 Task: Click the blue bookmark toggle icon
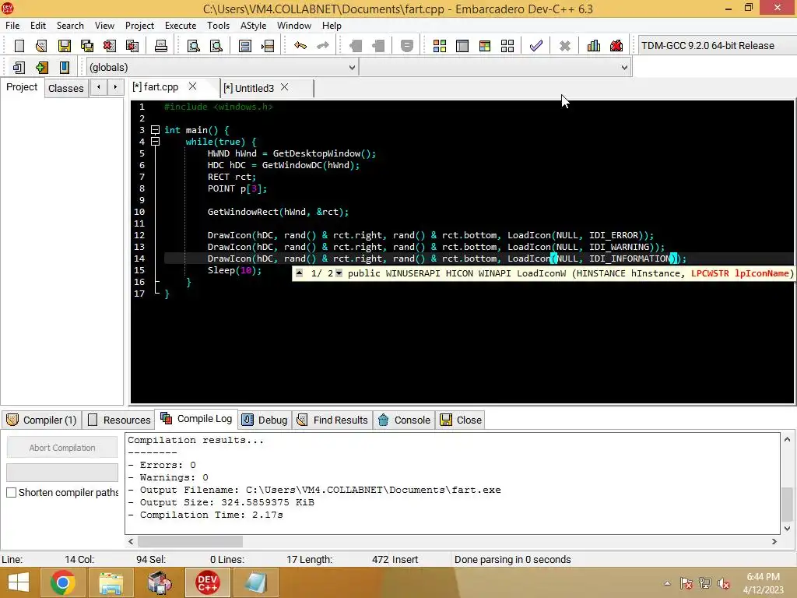tap(65, 67)
